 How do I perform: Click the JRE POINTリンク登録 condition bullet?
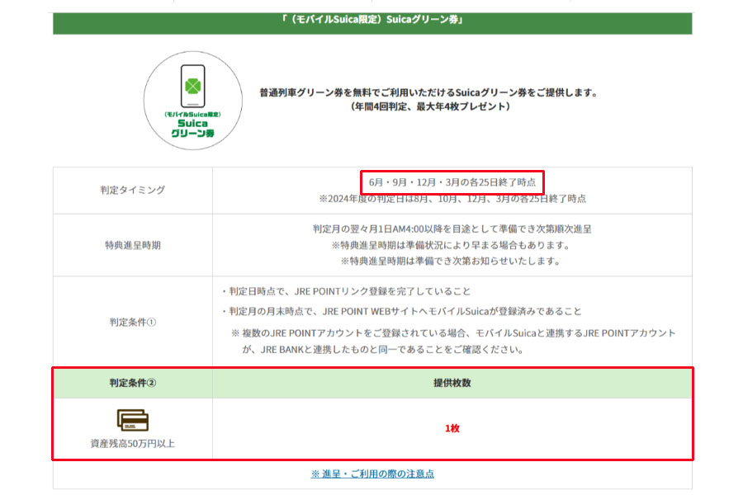(347, 291)
